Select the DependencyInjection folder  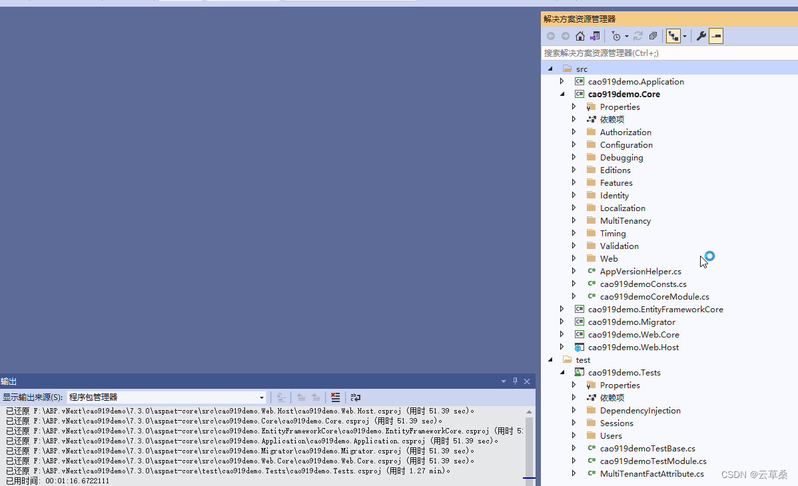tap(640, 410)
